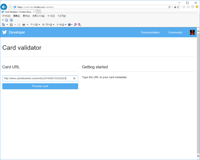Screen dimensions: 200x160
Task: Click the read mail envelope icon
Action: point(19,25)
